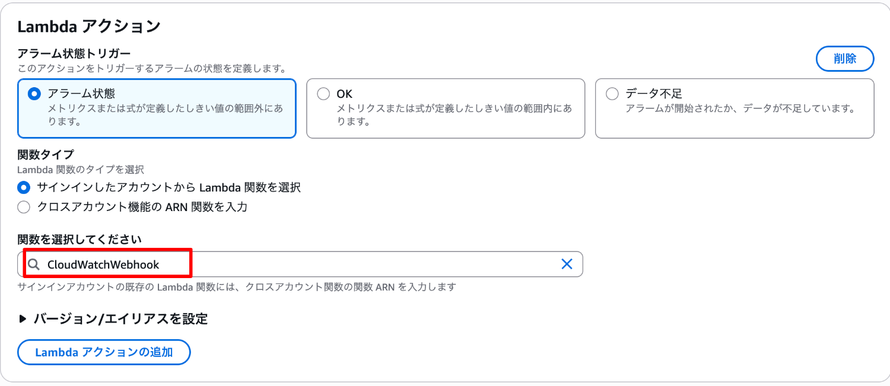
Task: Clear the CloudWatchWebhook selection with X icon
Action: click(x=567, y=264)
